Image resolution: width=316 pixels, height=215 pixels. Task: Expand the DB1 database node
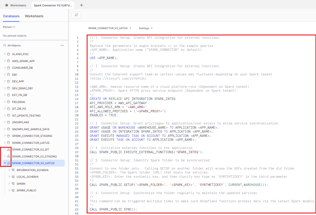(5, 74)
